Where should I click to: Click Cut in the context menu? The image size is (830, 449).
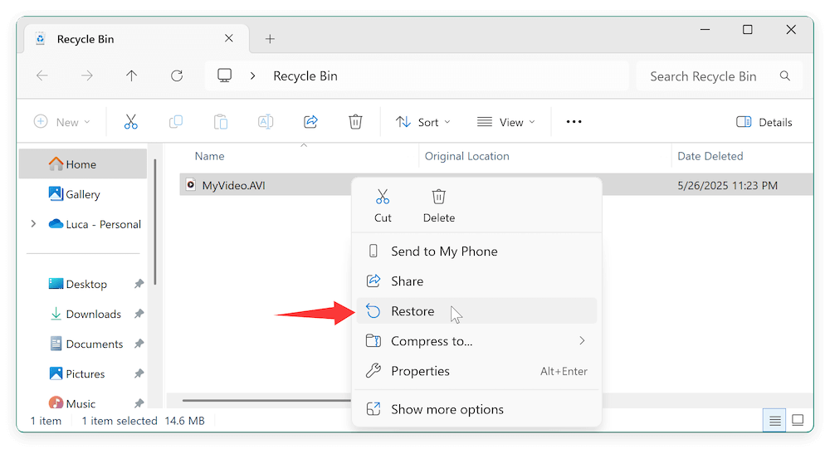click(383, 206)
